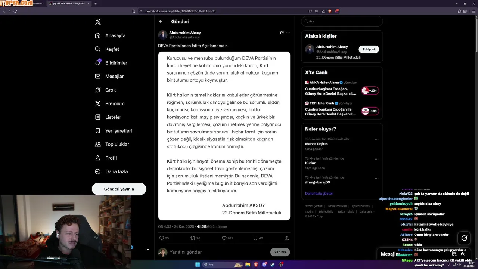
Task: Go back with the arrow next to Gönderi
Action: click(x=161, y=22)
